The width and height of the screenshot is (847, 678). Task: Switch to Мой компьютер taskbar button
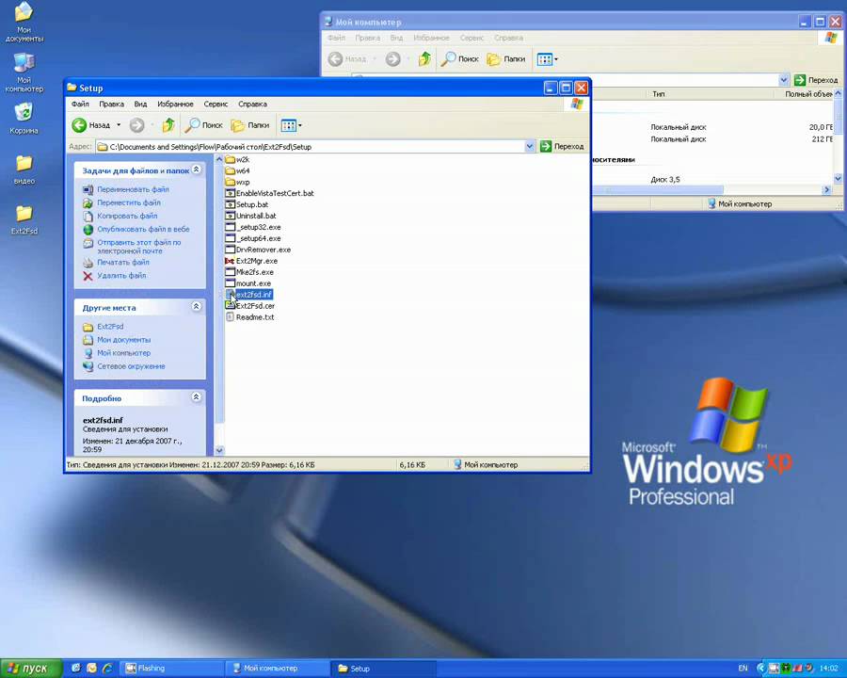coord(276,669)
